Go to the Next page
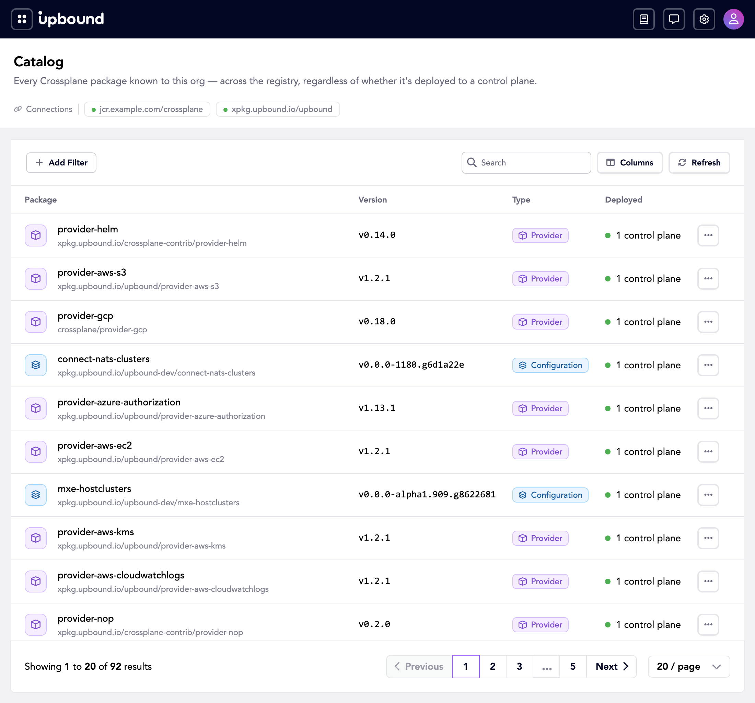The width and height of the screenshot is (755, 703). pyautogui.click(x=612, y=667)
